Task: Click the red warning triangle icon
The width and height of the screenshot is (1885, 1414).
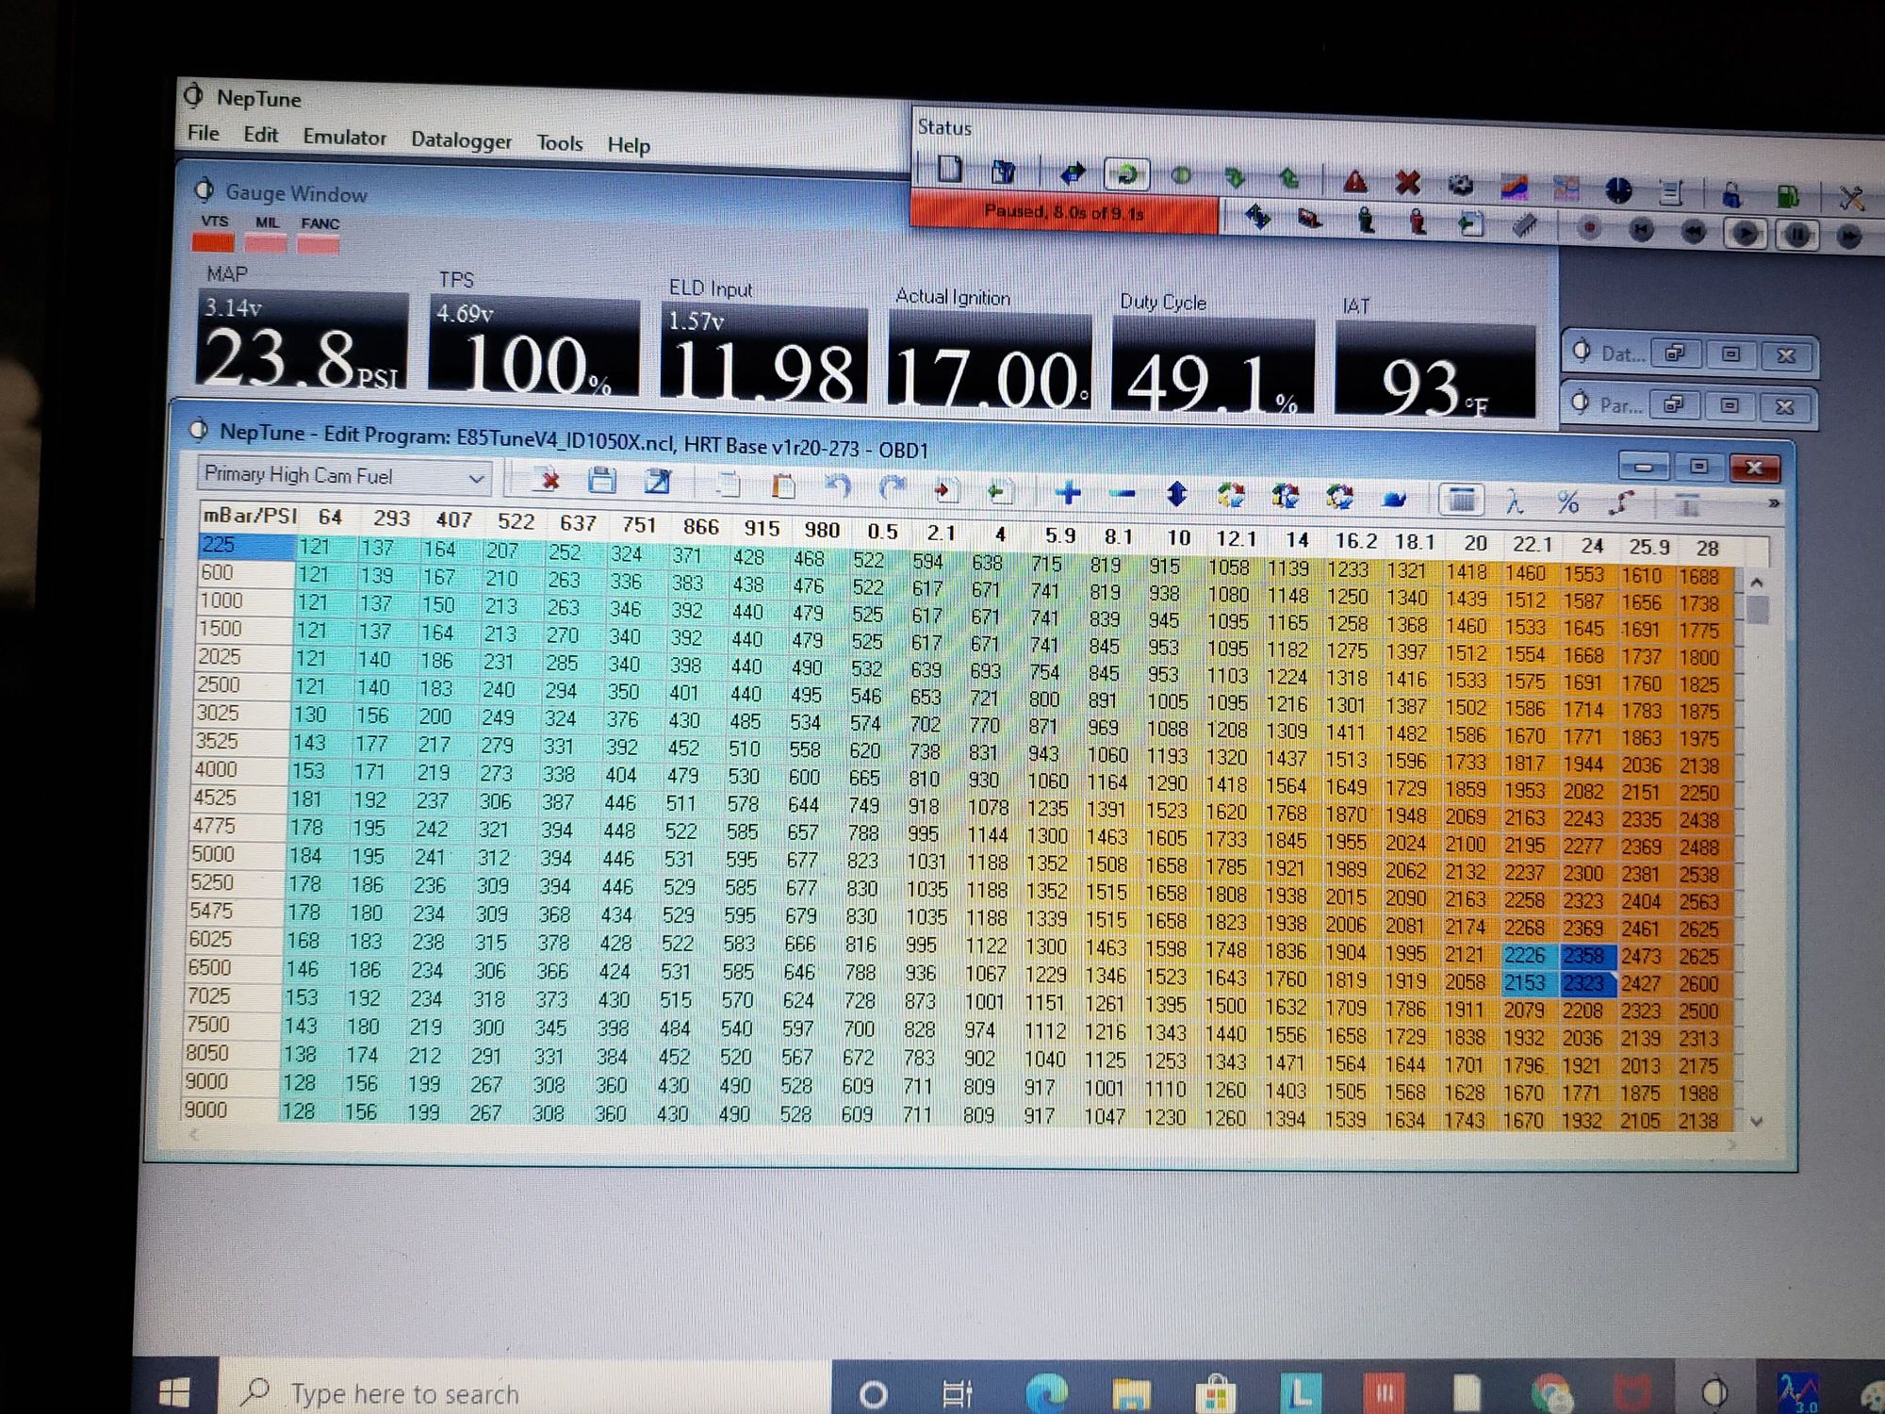Action: 1355,181
